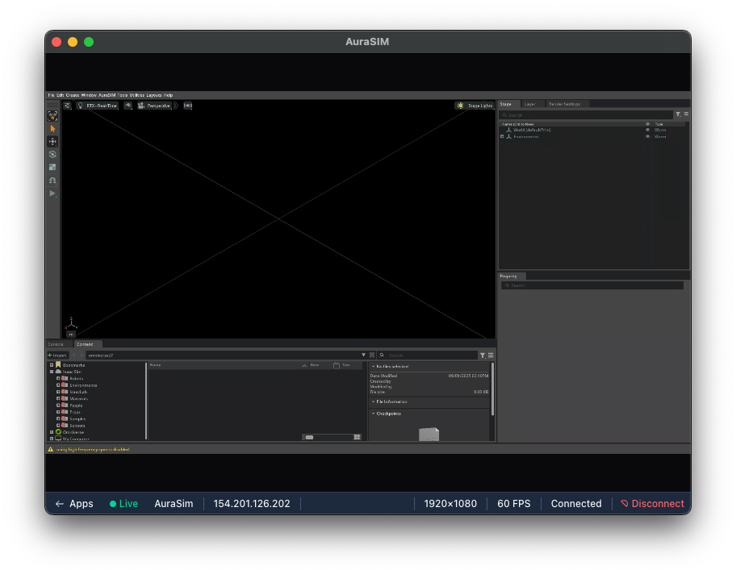Screen dimensions: 736x574
Task: Click the Disconnect button
Action: (x=652, y=503)
